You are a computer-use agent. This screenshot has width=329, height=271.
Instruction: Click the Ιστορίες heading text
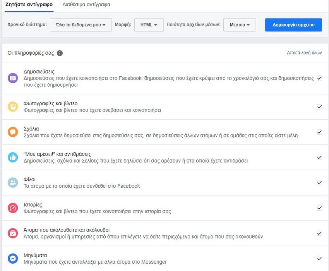(x=33, y=205)
